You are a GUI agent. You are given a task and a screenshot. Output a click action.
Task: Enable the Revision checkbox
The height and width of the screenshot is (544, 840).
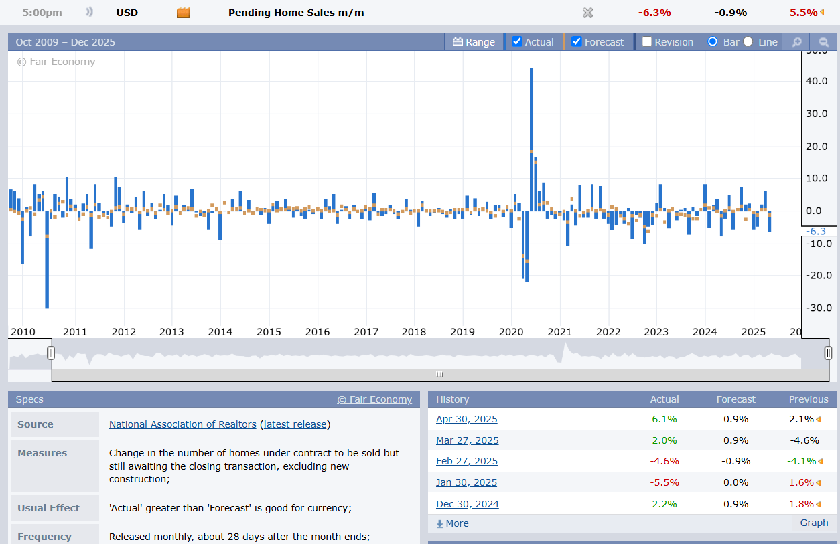647,41
